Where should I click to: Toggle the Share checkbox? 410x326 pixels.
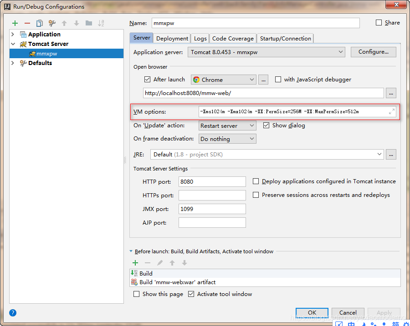[379, 22]
